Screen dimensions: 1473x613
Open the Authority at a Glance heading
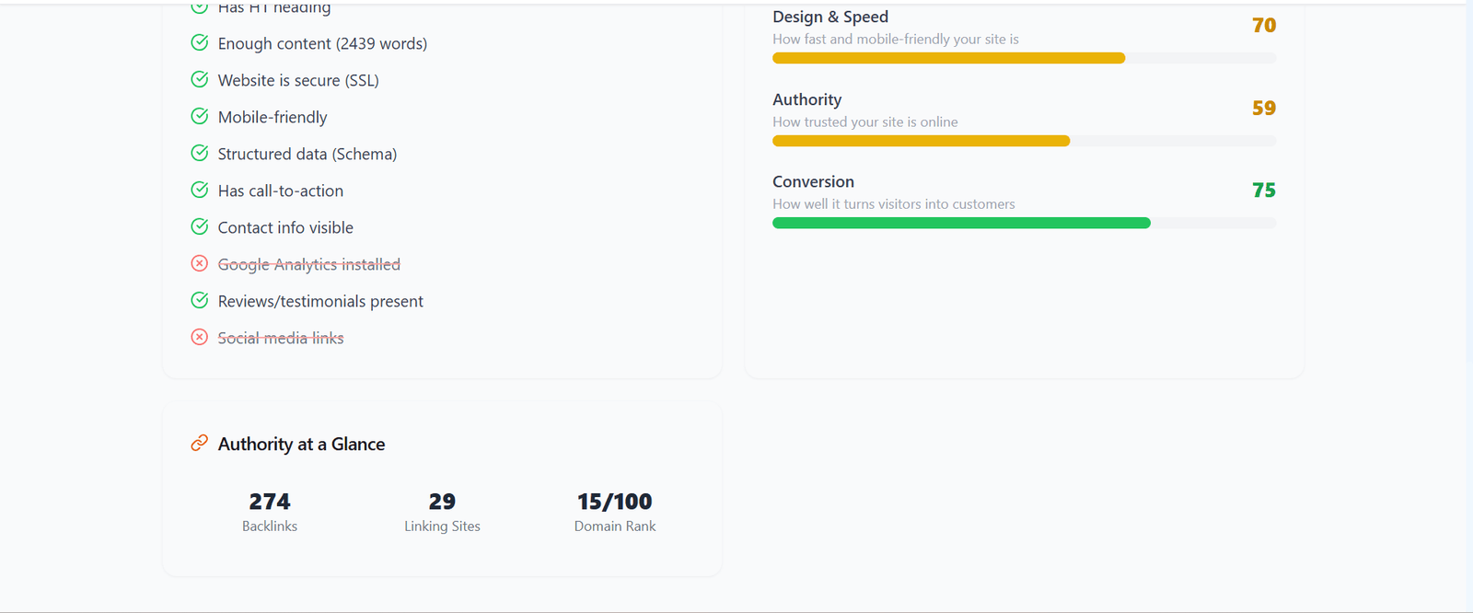pos(301,444)
